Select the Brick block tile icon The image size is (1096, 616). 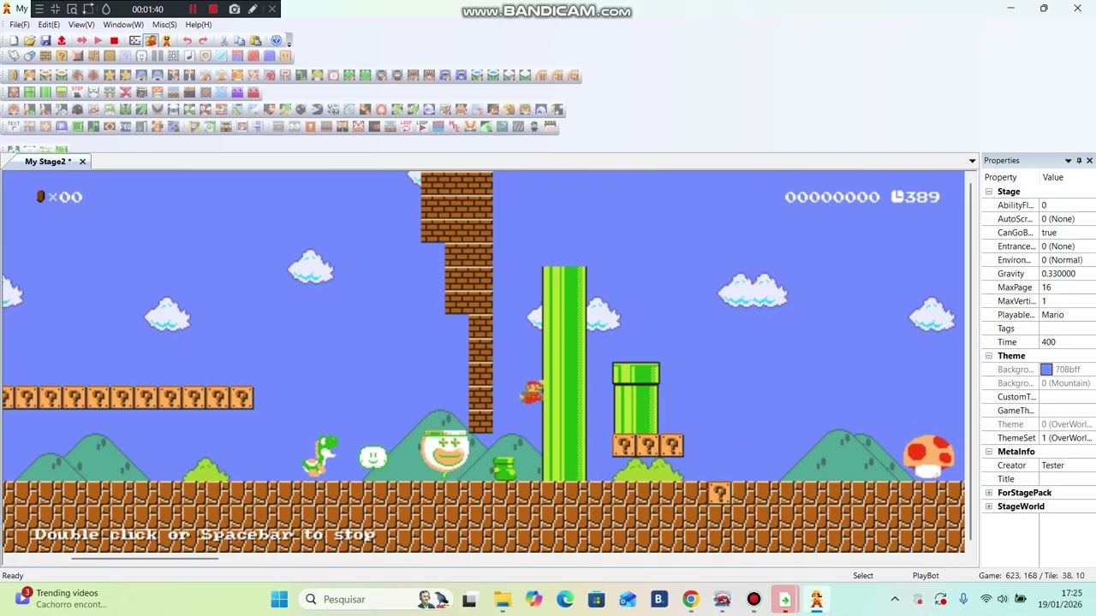[45, 56]
